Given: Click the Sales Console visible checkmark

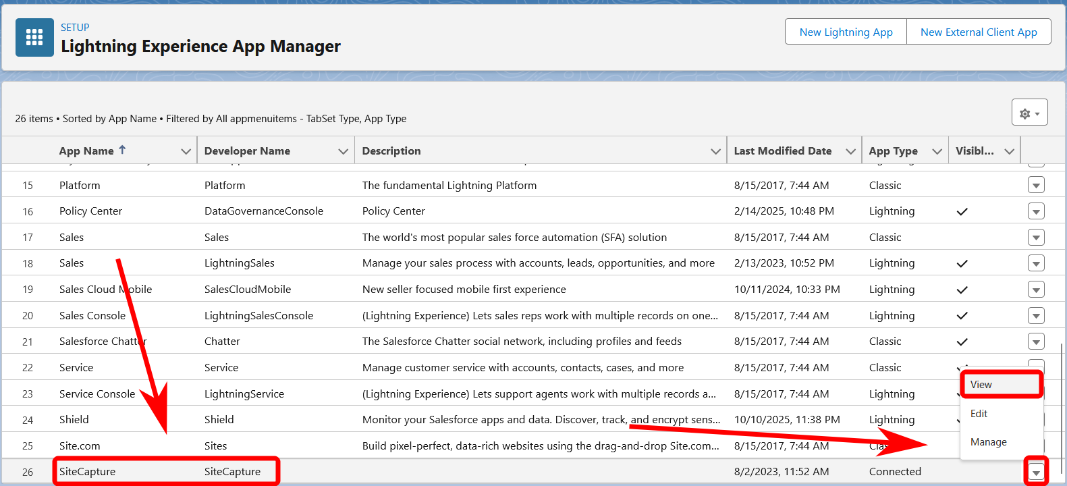Looking at the screenshot, I should click(962, 316).
